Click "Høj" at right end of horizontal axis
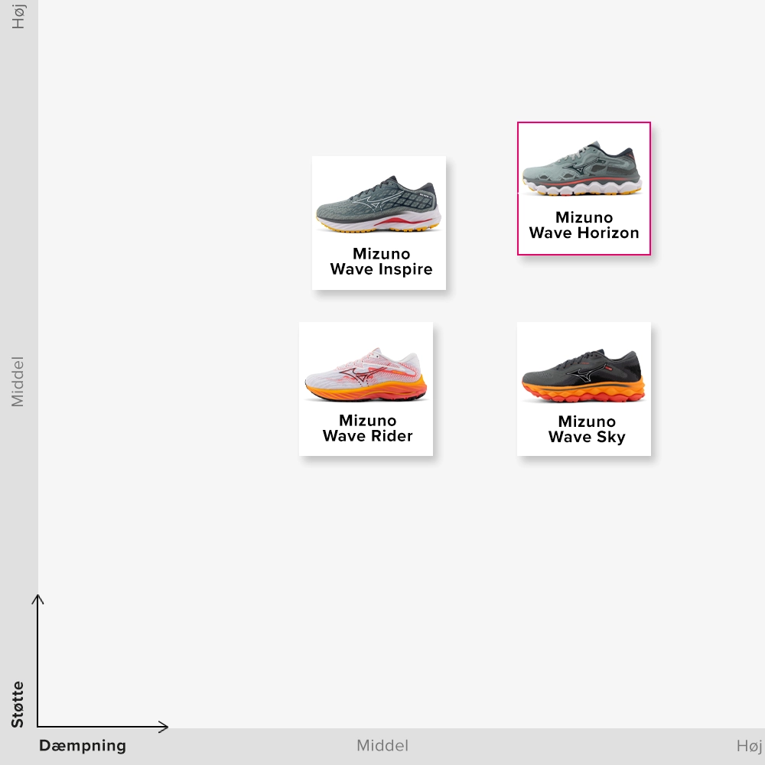The width and height of the screenshot is (765, 765). 749,746
